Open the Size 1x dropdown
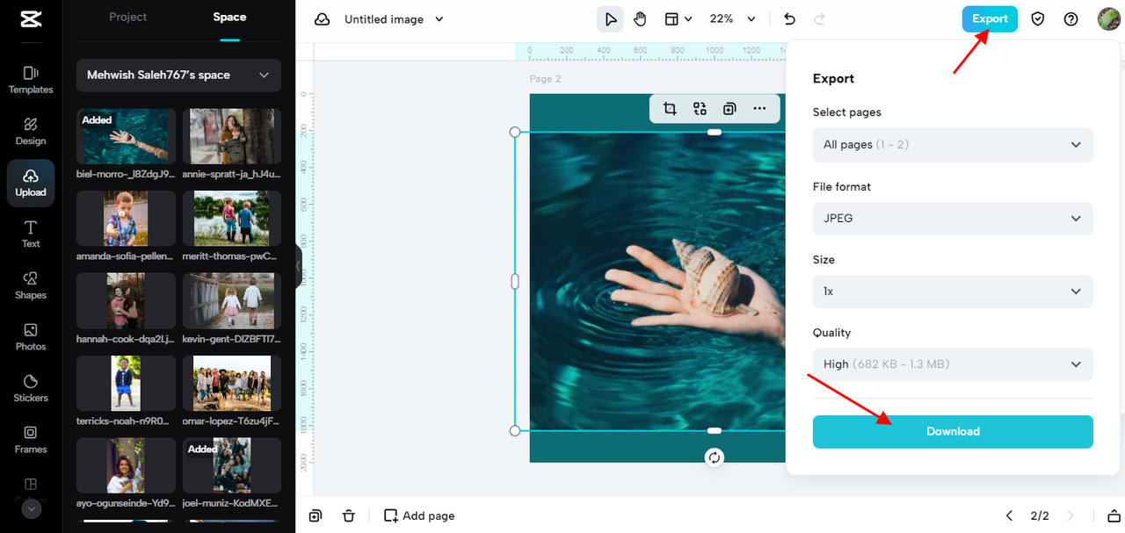The width and height of the screenshot is (1125, 533). (953, 292)
